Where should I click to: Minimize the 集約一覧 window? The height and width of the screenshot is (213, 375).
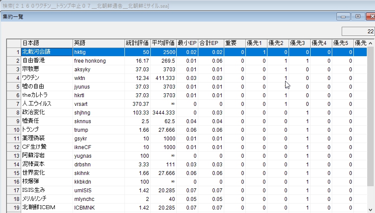click(x=344, y=16)
